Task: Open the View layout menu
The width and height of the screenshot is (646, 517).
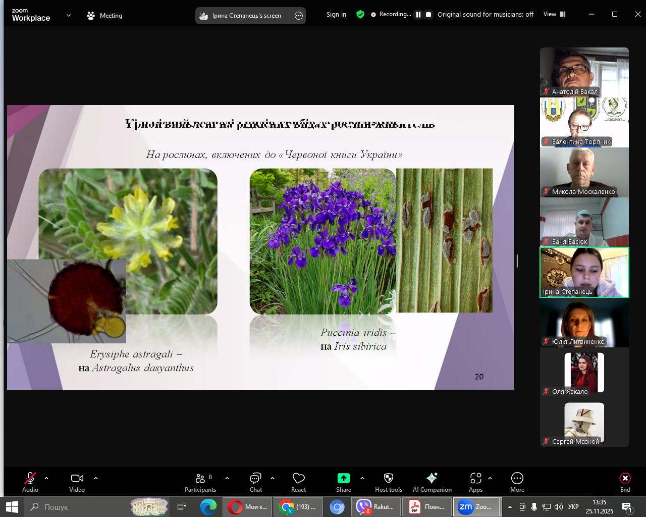Action: pos(555,15)
